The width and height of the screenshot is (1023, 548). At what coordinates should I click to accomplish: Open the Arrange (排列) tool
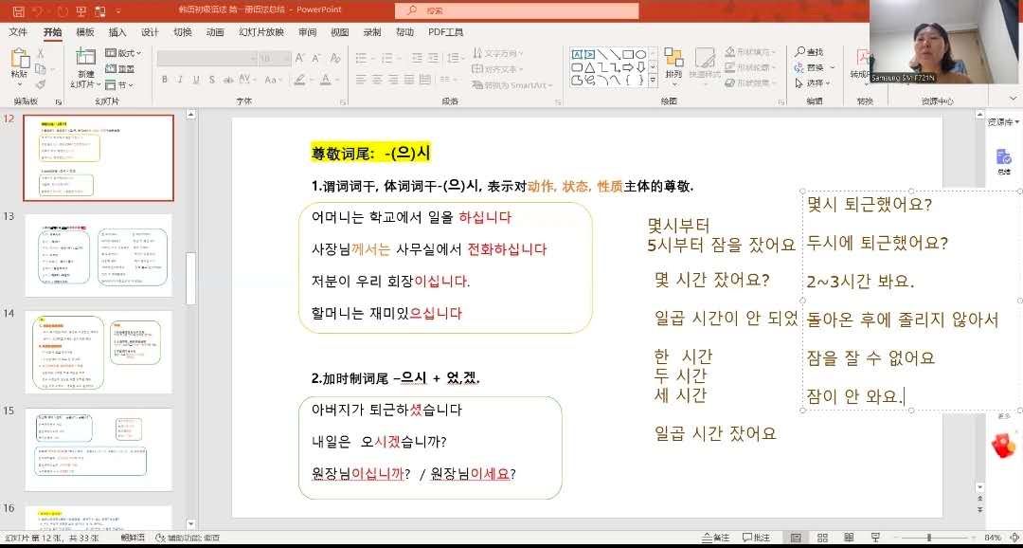point(673,63)
